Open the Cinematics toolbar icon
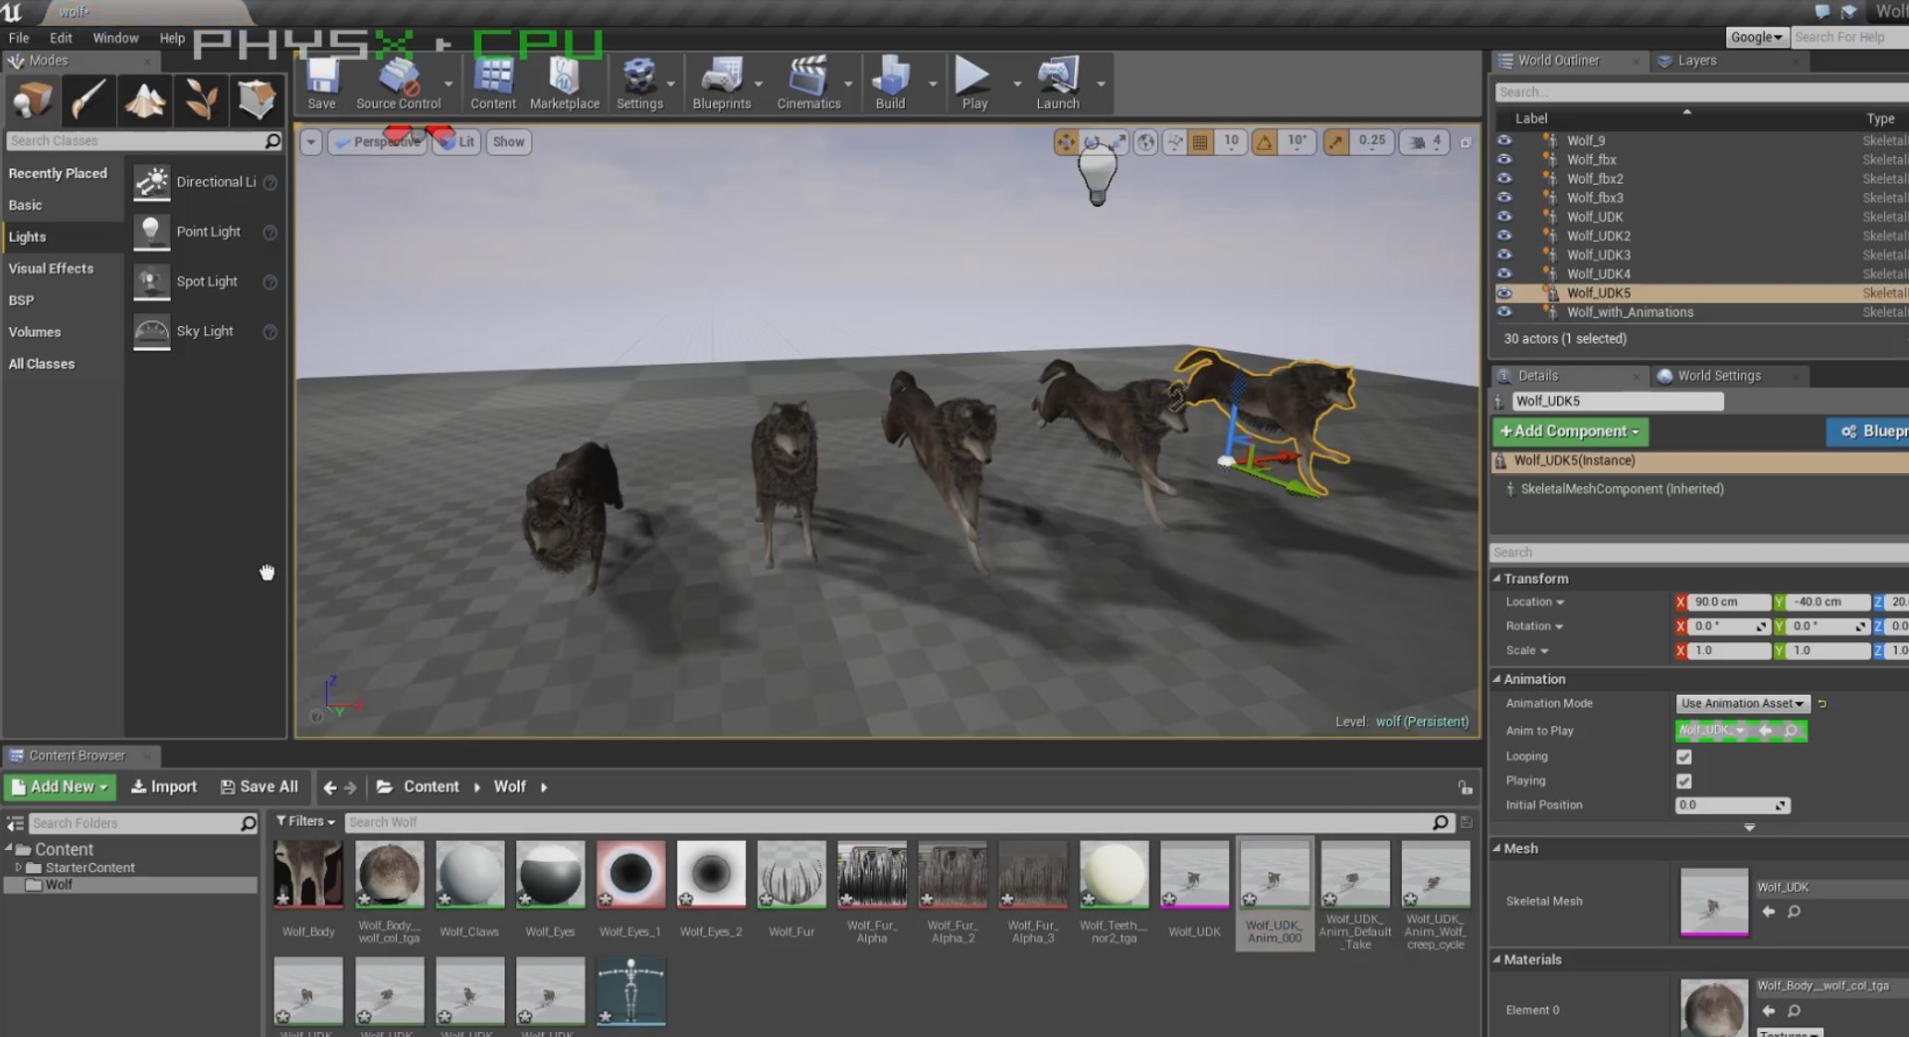 [808, 84]
